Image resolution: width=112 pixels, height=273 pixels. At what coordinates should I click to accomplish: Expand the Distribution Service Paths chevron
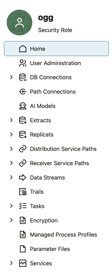coord(11,149)
